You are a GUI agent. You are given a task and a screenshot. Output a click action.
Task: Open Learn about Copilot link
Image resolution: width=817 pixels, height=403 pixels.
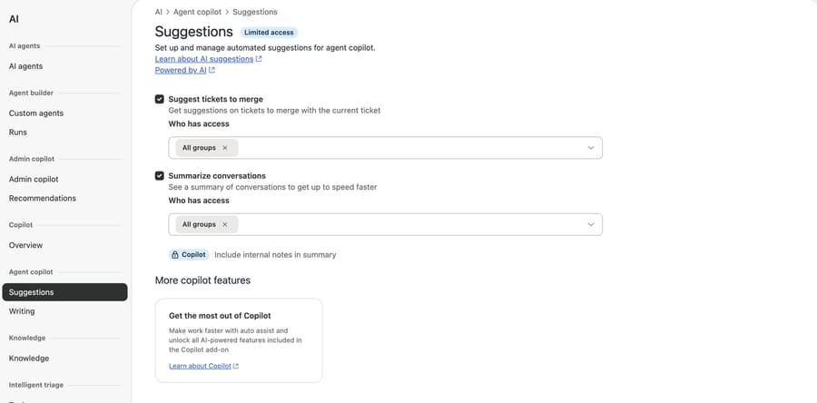[x=200, y=366]
